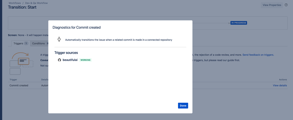Open the Dev & Qa Workflow breadcrumb

pos(36,3)
